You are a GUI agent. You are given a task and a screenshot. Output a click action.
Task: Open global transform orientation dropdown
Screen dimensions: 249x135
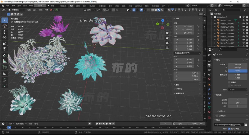click(90, 10)
